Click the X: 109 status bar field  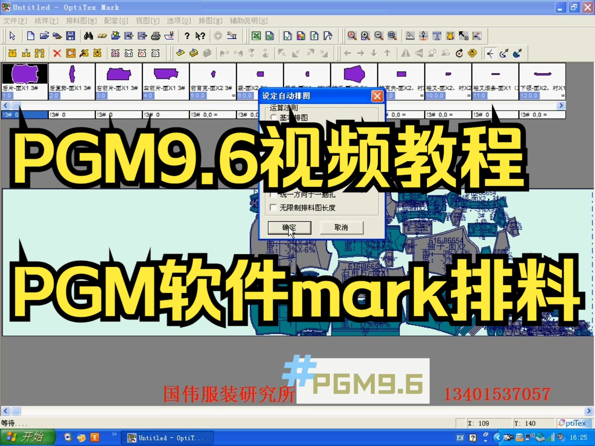(489, 423)
